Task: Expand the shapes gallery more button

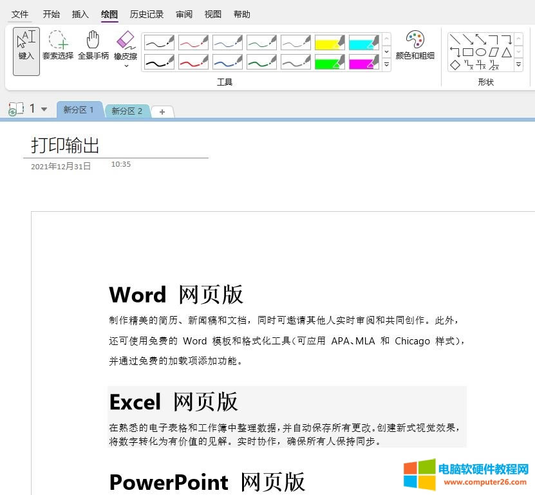Action: (518, 64)
